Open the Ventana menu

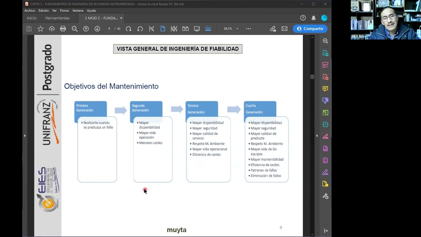tap(78, 11)
